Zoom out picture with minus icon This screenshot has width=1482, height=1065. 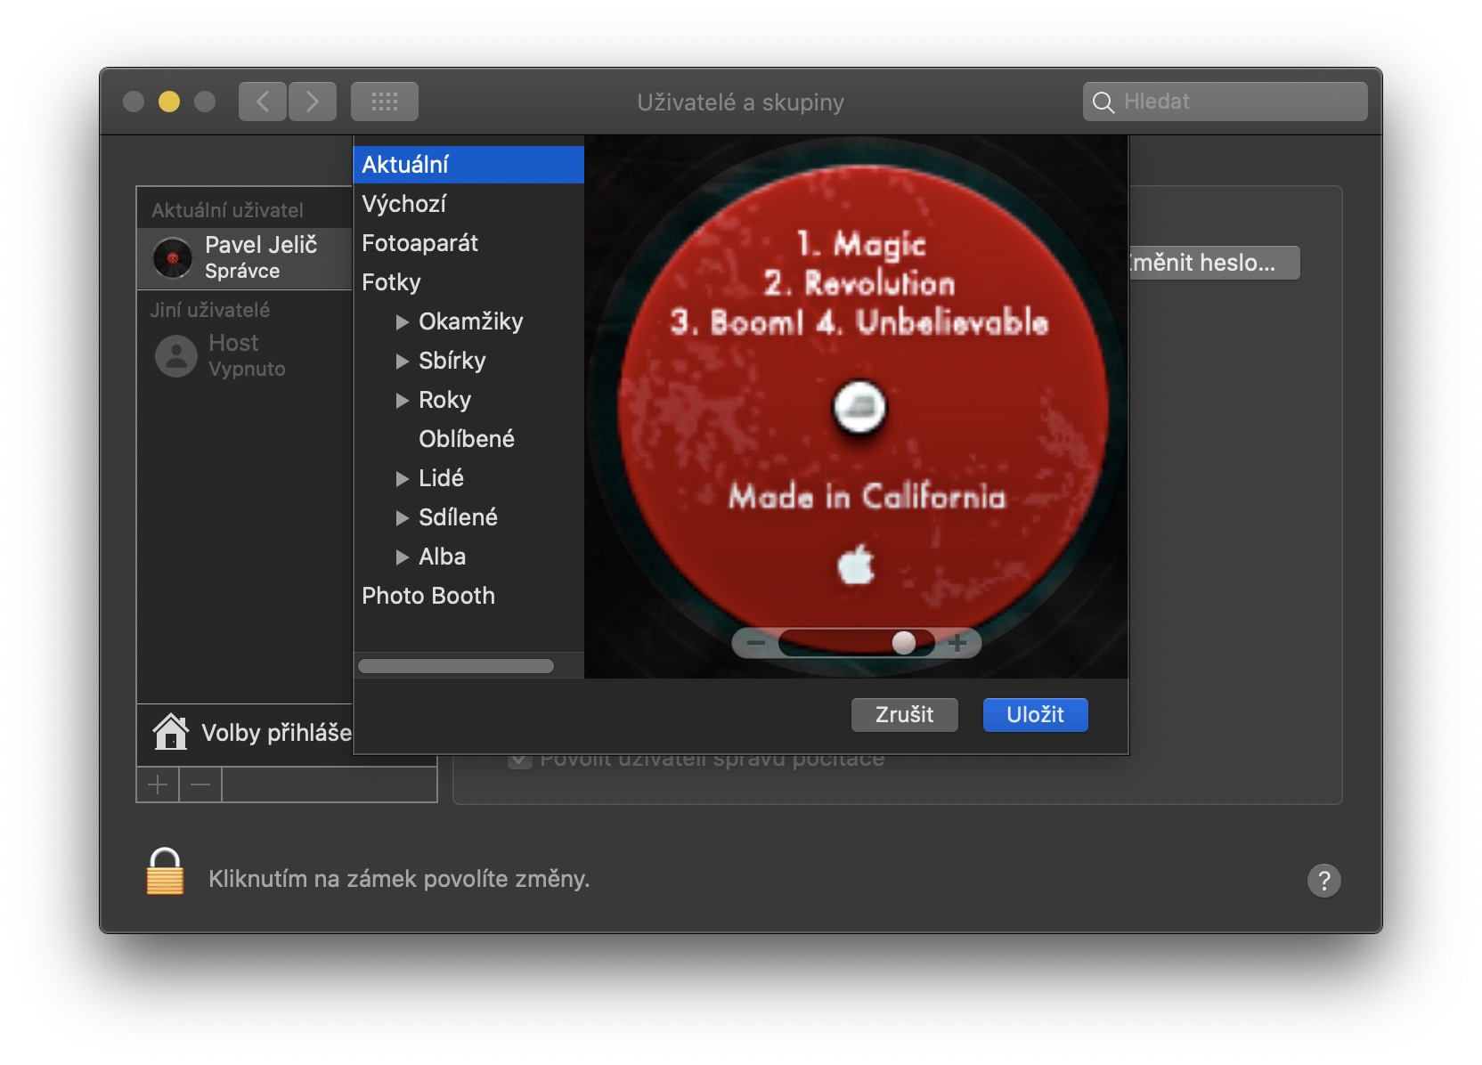(756, 643)
